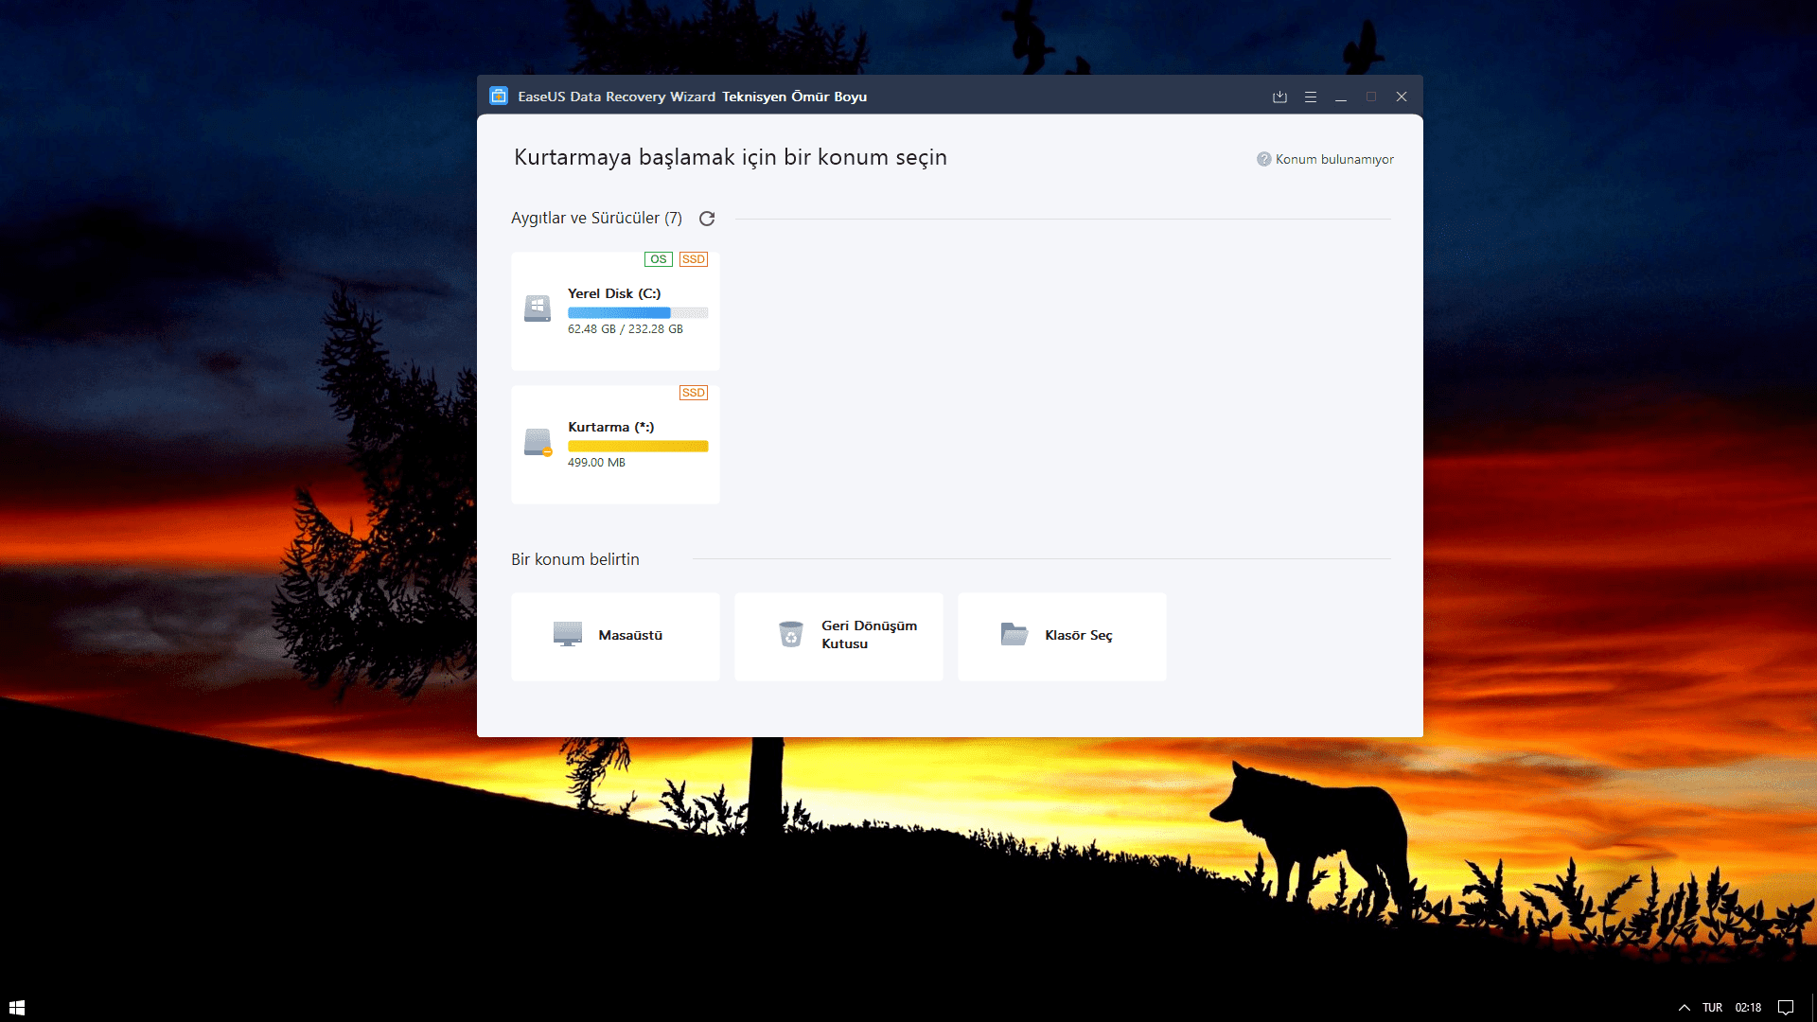Viewport: 1817px width, 1022px height.
Task: Click the Kurtarma yellow usage bar
Action: [637, 446]
